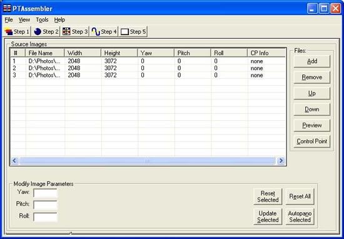Move selected image Down
The image size is (344, 239).
(x=311, y=109)
